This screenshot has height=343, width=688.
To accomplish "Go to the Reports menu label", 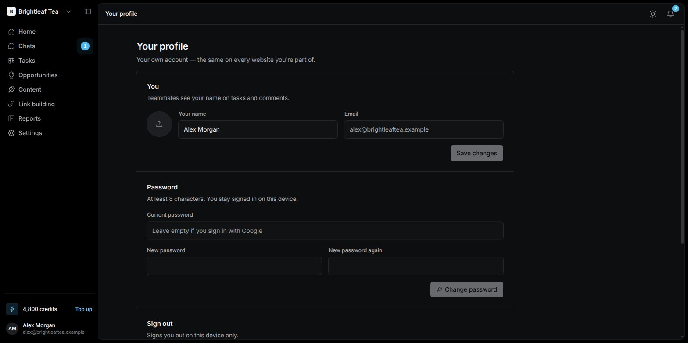I will [29, 118].
